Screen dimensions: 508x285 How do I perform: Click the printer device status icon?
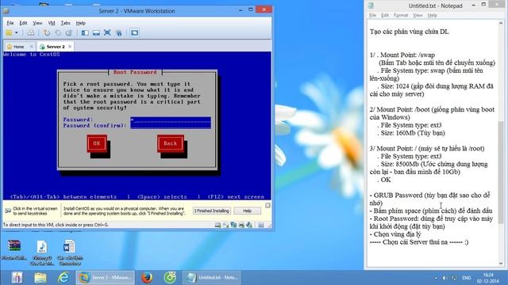click(x=241, y=225)
